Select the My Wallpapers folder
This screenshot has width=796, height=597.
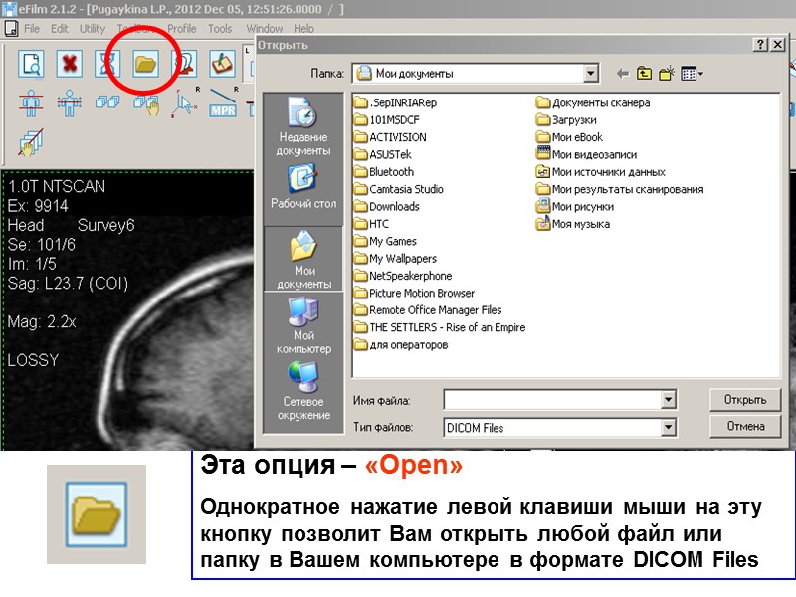(x=396, y=258)
